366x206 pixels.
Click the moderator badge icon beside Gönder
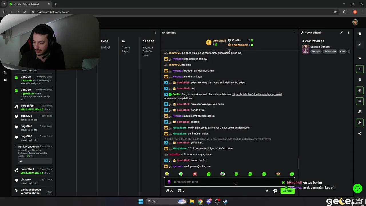pyautogui.click(x=275, y=191)
